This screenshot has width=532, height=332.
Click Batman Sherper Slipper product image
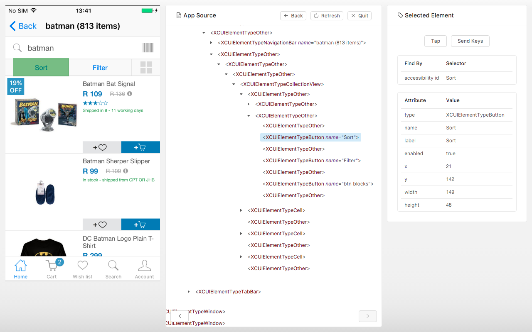click(45, 193)
